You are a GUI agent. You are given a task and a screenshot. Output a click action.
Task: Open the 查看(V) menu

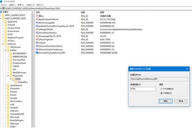(x=21, y=5)
